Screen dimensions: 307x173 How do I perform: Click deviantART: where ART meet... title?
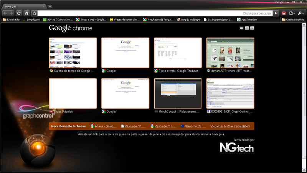[231, 71]
